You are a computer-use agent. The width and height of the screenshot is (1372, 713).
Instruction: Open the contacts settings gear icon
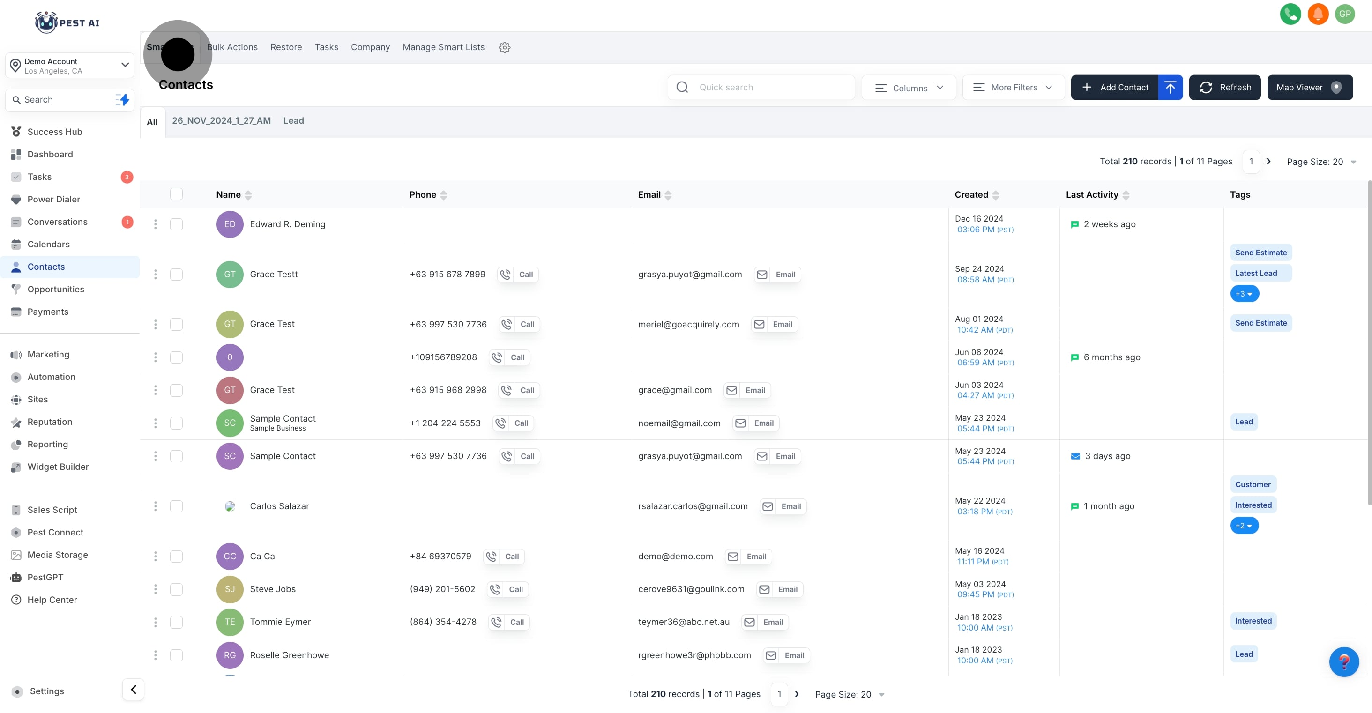pyautogui.click(x=504, y=47)
